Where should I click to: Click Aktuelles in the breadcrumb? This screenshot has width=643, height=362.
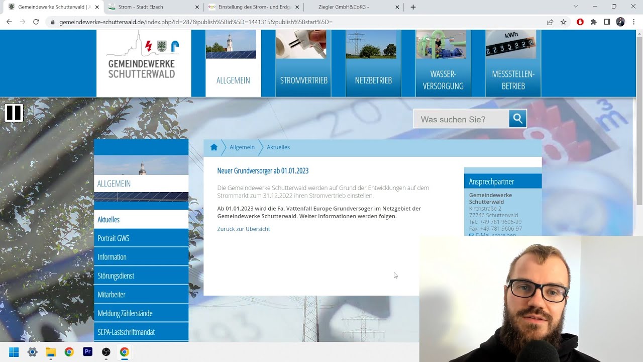(x=278, y=147)
